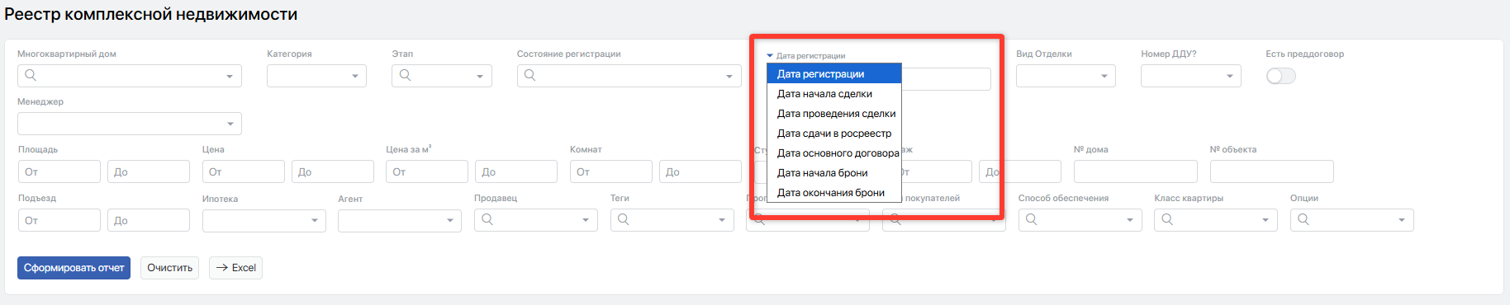Open the 'Опции' dropdown

coord(1352,220)
